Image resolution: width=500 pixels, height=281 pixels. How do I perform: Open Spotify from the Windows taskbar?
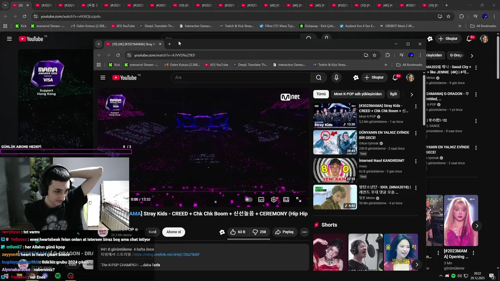click(58, 276)
